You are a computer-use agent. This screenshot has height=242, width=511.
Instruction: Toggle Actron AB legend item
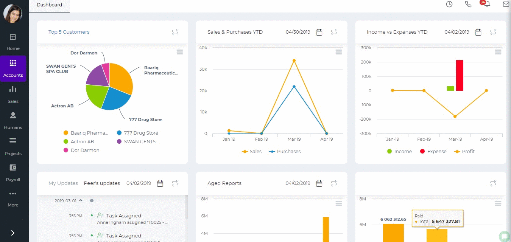(79, 142)
